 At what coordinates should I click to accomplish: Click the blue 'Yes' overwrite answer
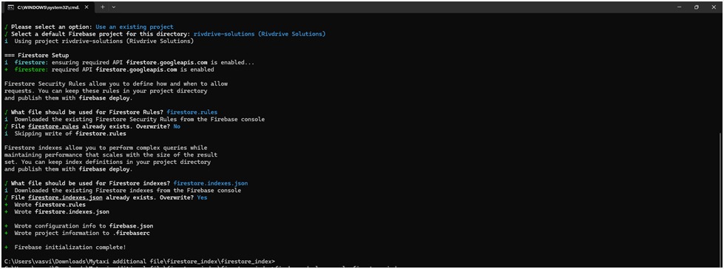(x=202, y=197)
